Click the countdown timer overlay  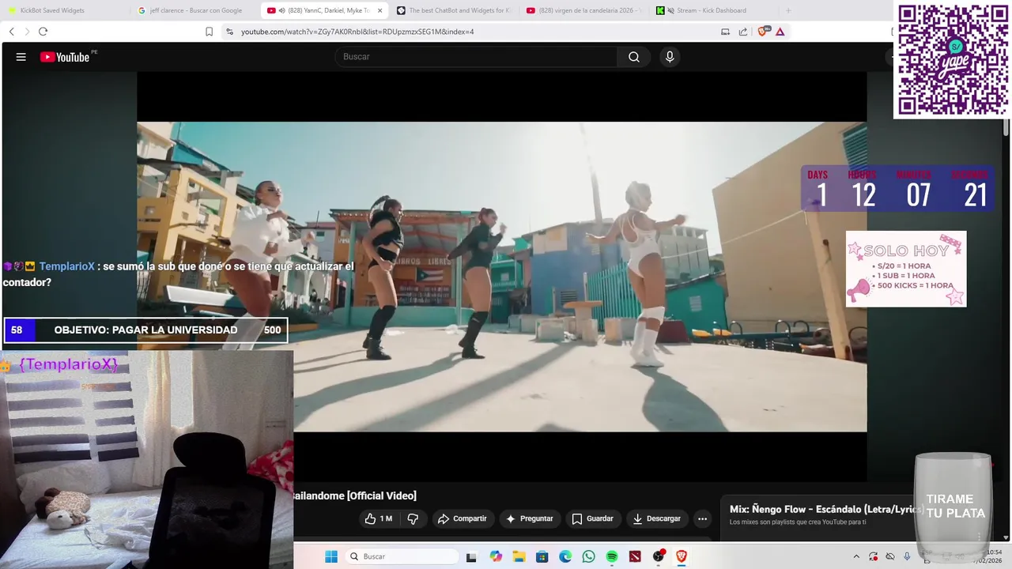(897, 188)
